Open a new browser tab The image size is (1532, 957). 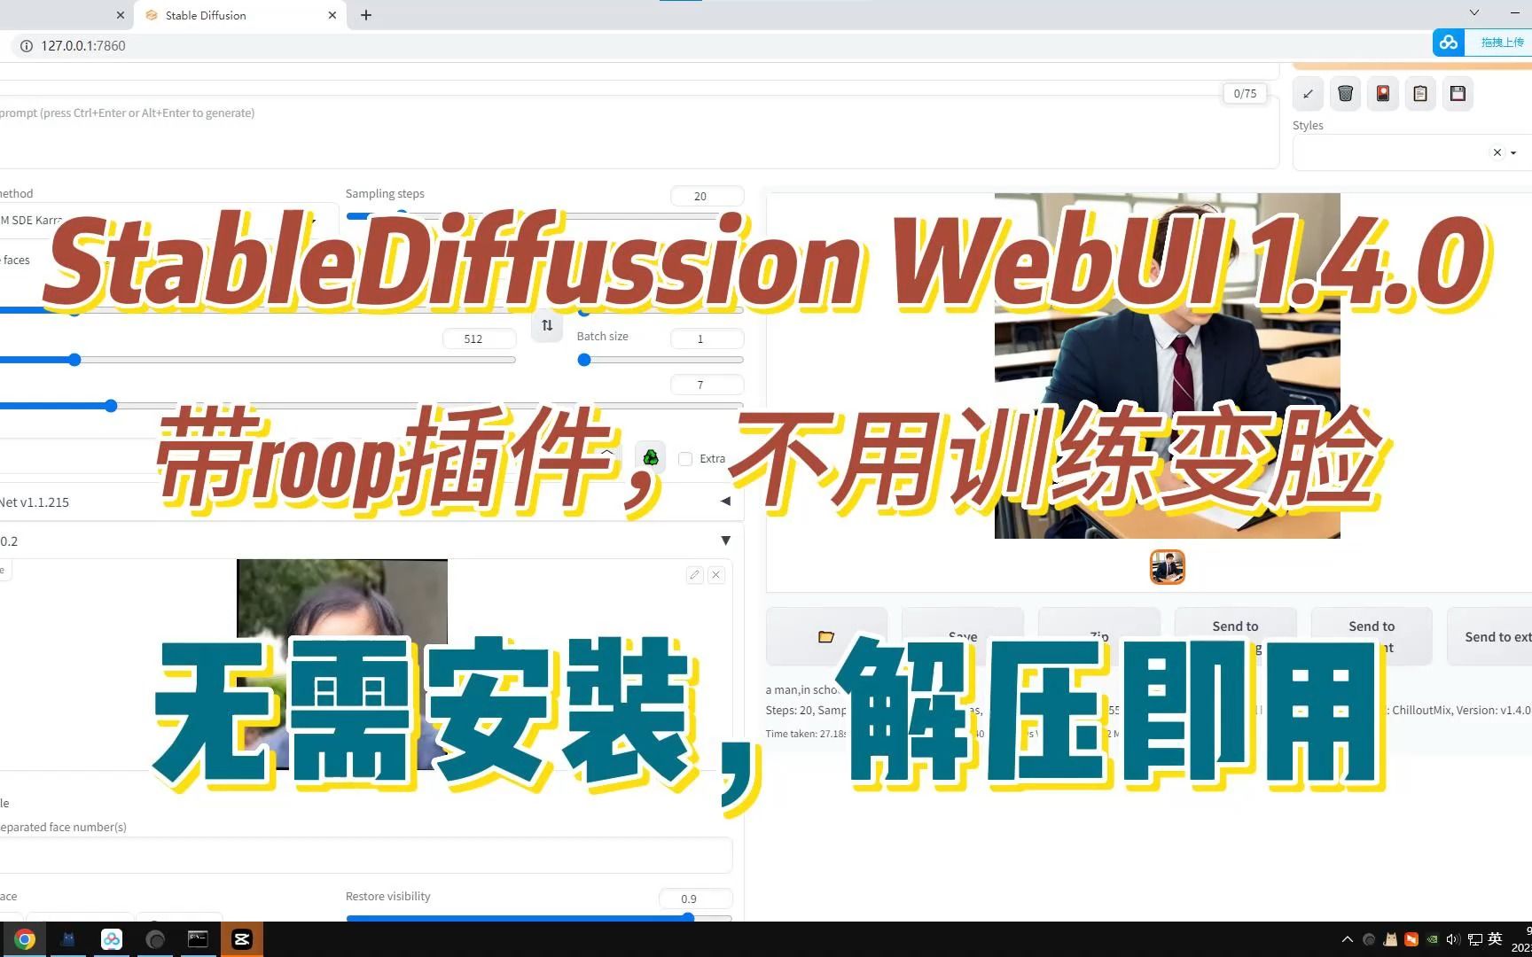pyautogui.click(x=365, y=15)
